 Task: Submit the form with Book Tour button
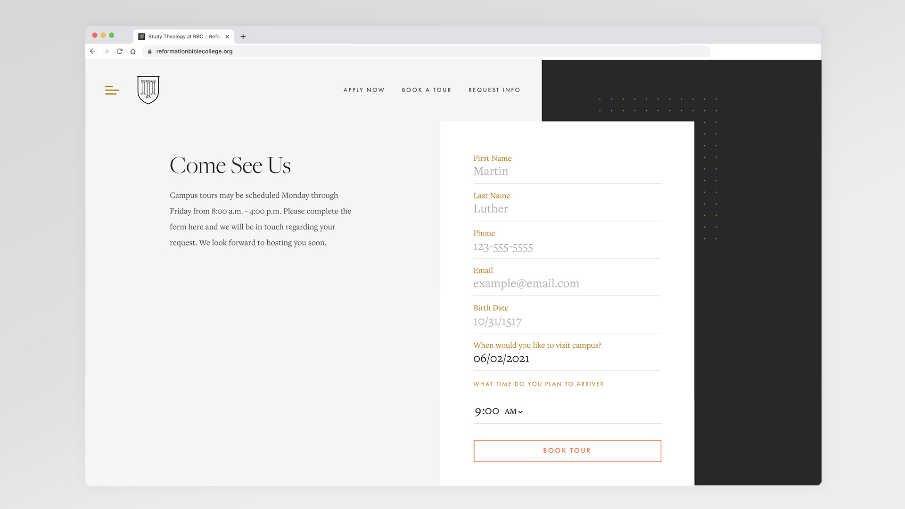coord(567,451)
